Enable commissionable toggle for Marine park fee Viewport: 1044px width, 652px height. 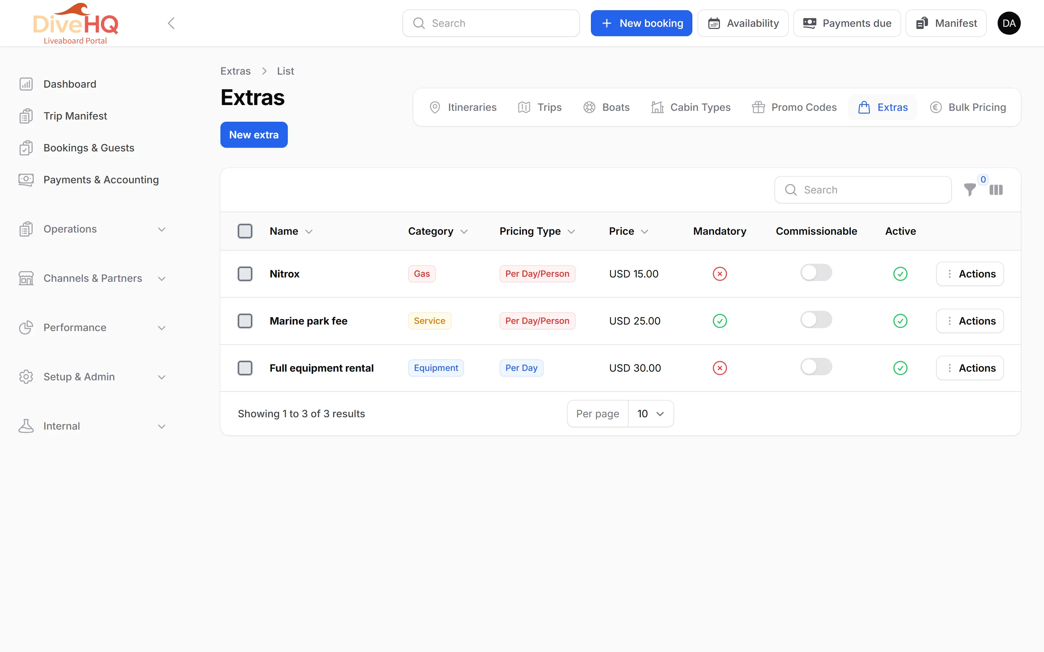coord(816,319)
